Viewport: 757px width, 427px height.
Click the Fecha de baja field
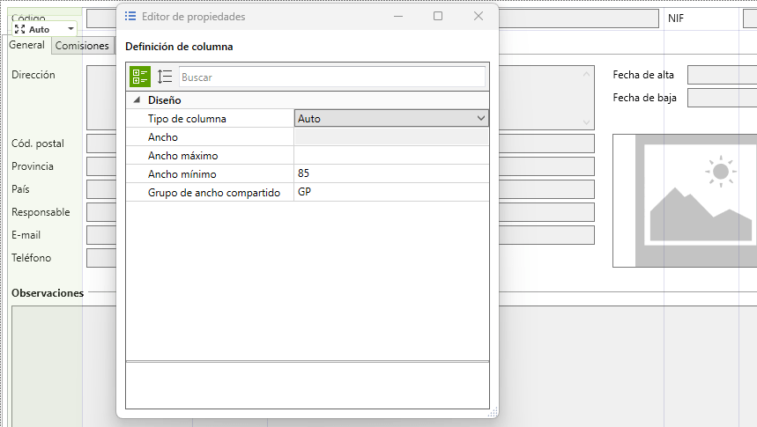(721, 98)
